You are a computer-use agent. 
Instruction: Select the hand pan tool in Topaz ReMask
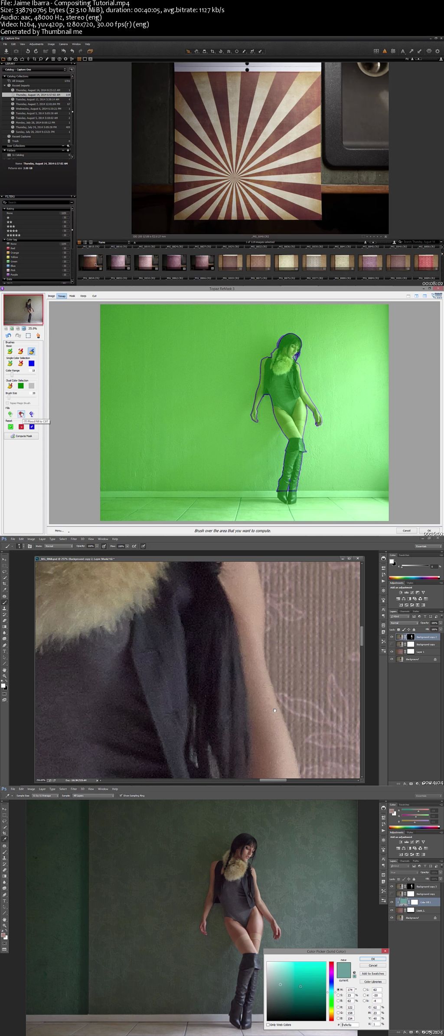38,335
